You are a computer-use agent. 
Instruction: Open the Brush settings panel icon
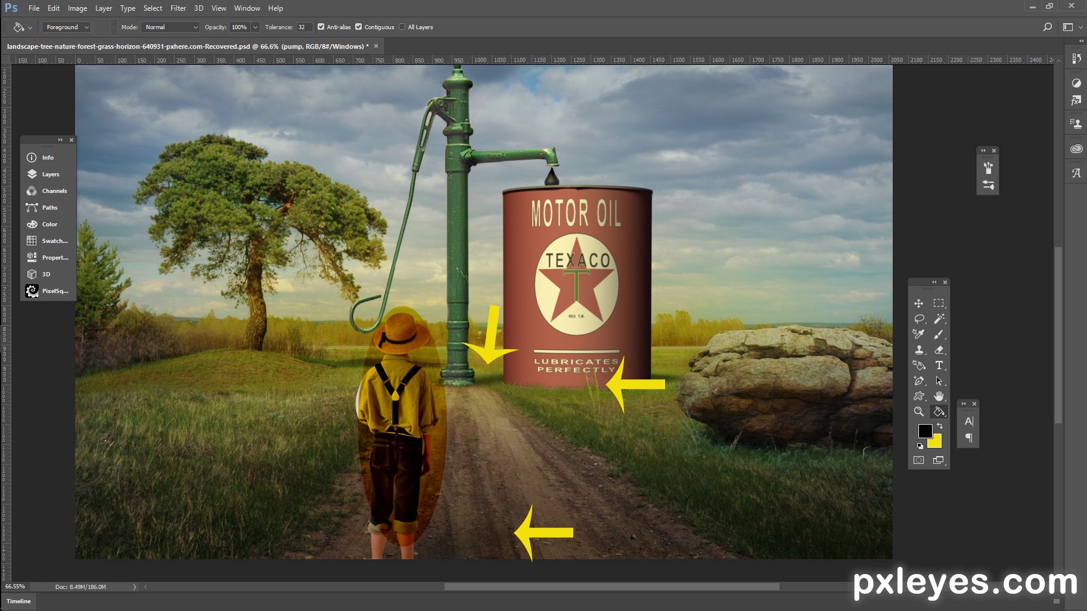(x=988, y=185)
